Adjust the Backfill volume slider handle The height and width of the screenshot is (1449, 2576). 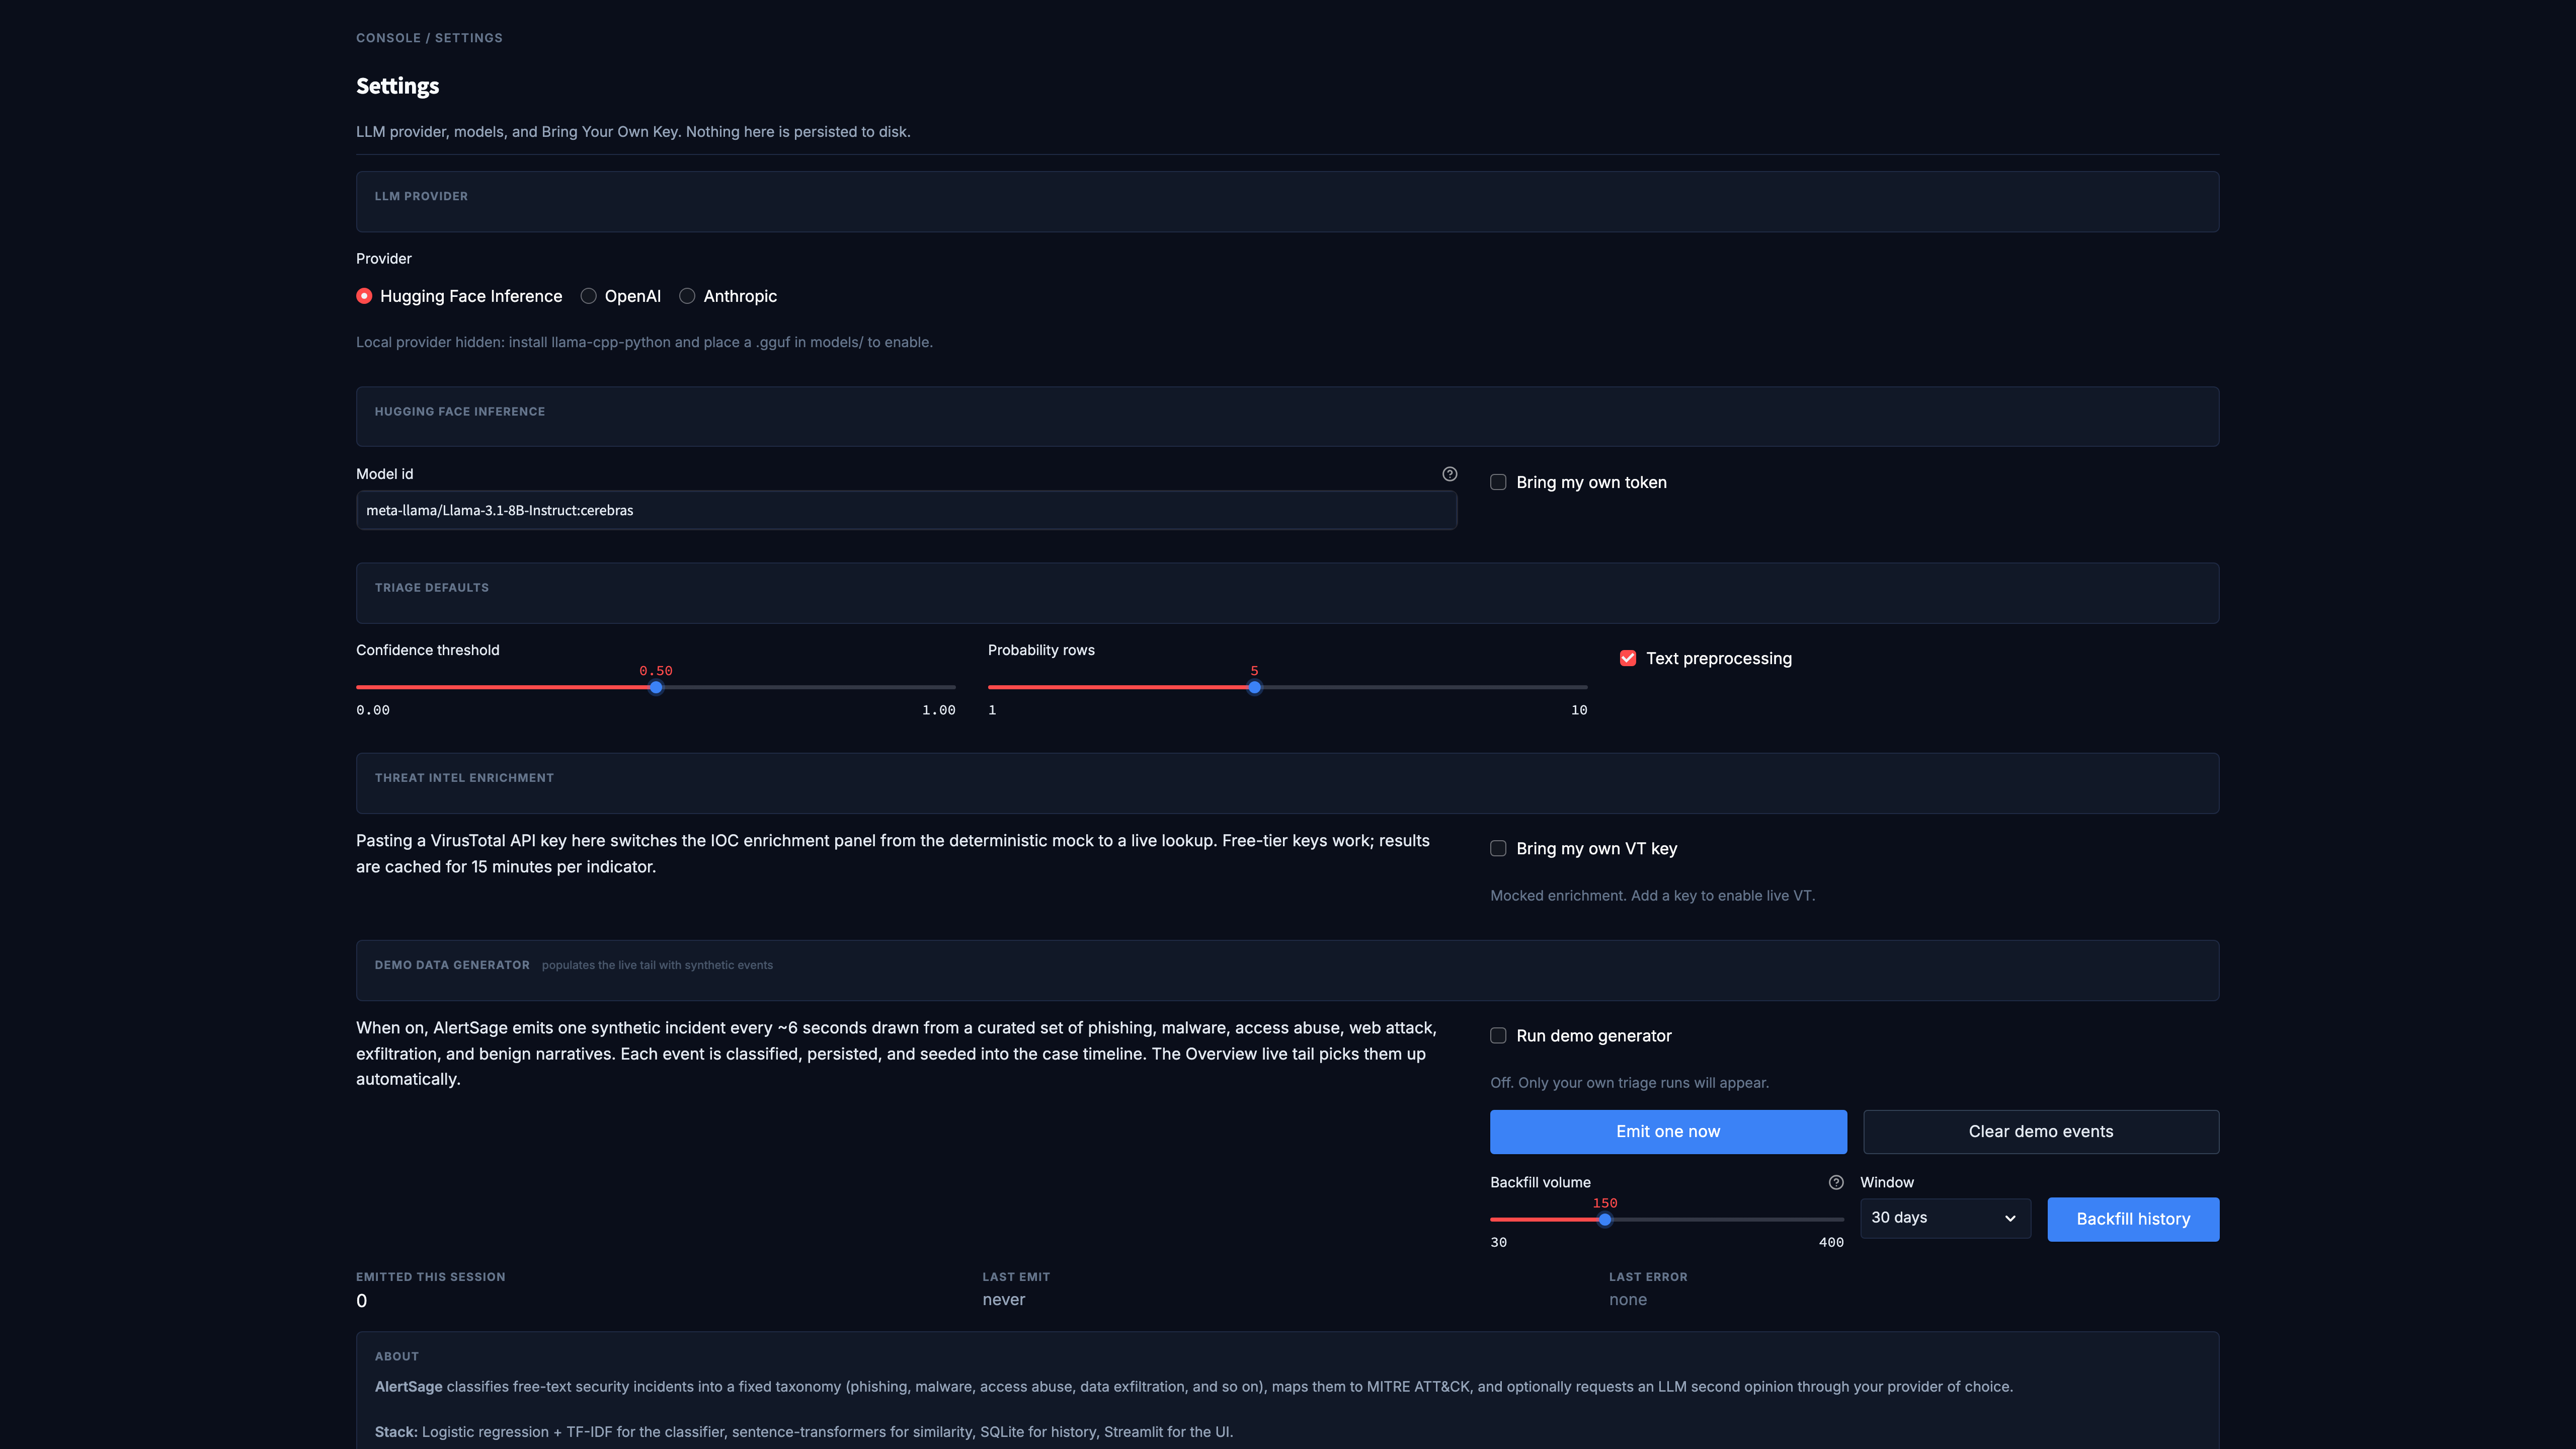tap(1605, 1219)
